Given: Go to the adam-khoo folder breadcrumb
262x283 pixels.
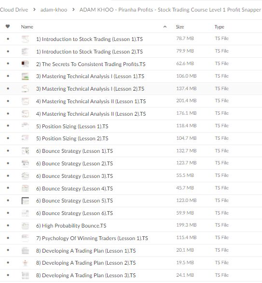Looking at the screenshot, I should tap(54, 10).
